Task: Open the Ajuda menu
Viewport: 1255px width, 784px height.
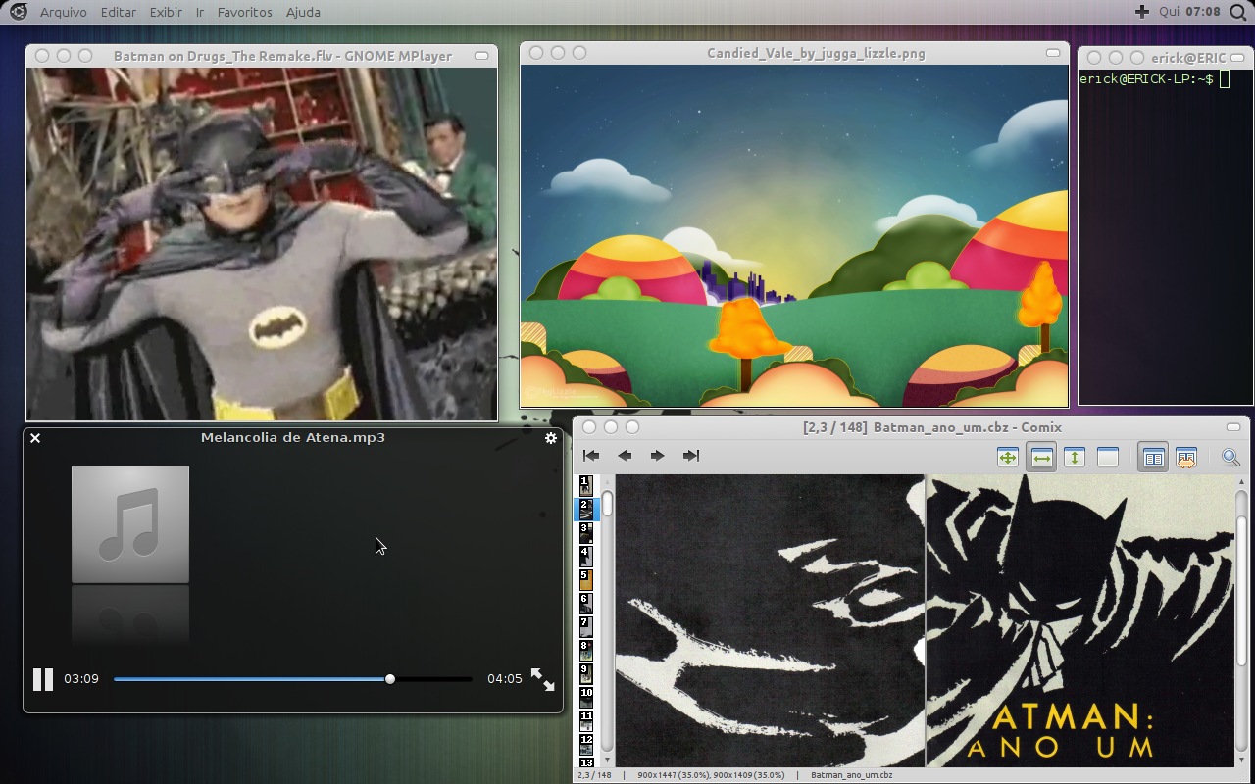Action: tap(303, 12)
